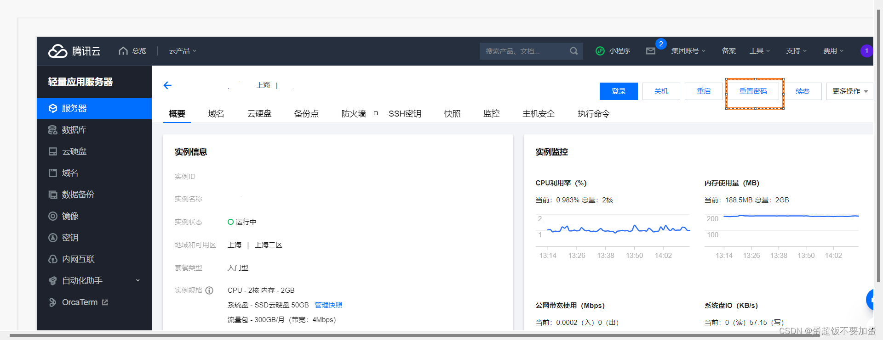Viewport: 883px width, 340px height.
Task: Expand the 工具 dropdown
Action: (759, 51)
